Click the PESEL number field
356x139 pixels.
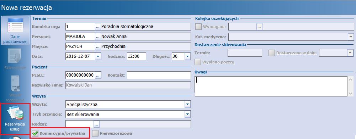coord(80,75)
